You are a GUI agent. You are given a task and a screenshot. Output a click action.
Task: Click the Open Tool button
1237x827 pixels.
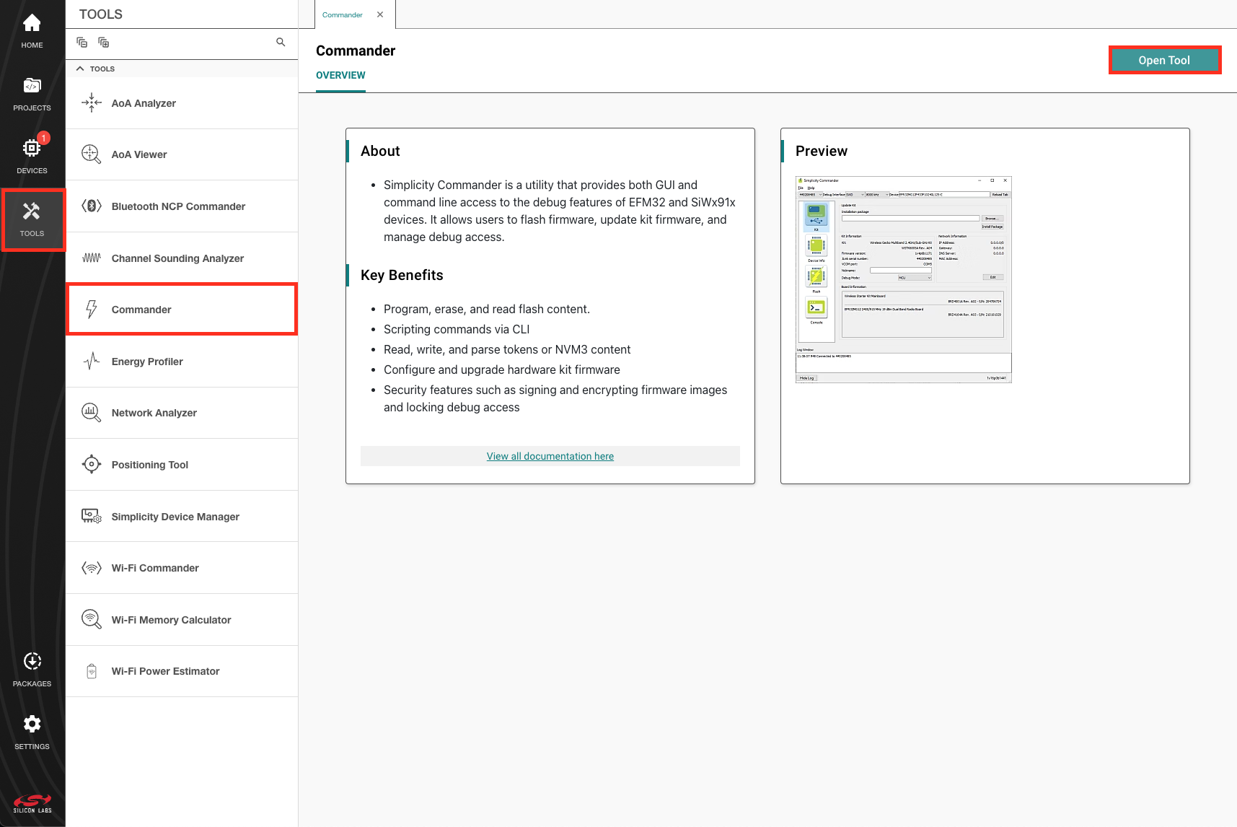point(1163,60)
